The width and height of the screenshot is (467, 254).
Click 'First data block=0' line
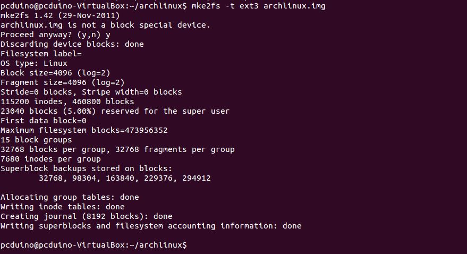pyautogui.click(x=44, y=121)
